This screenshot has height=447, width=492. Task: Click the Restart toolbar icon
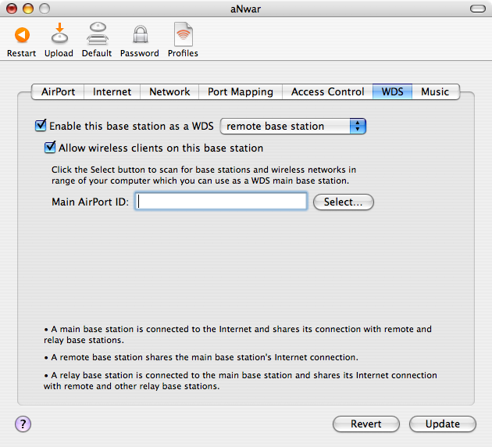22,35
